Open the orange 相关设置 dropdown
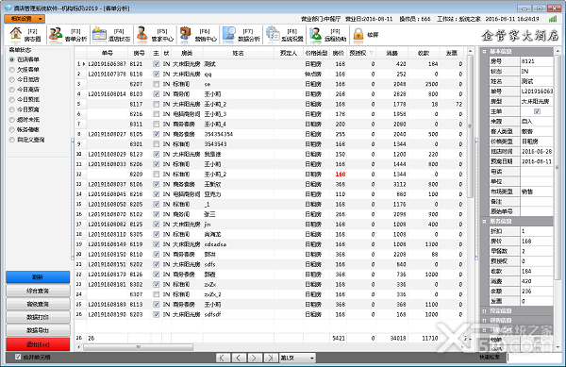This screenshot has height=367, width=566. pos(25,19)
